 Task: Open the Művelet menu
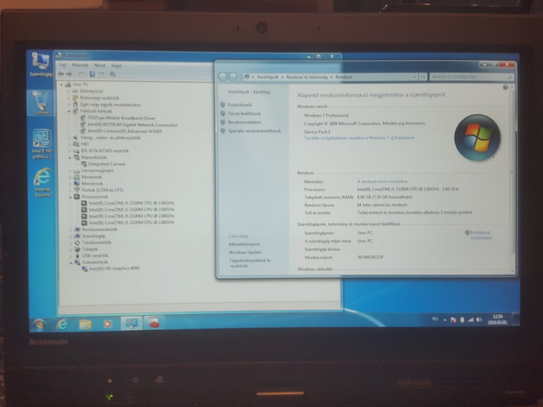click(x=80, y=65)
